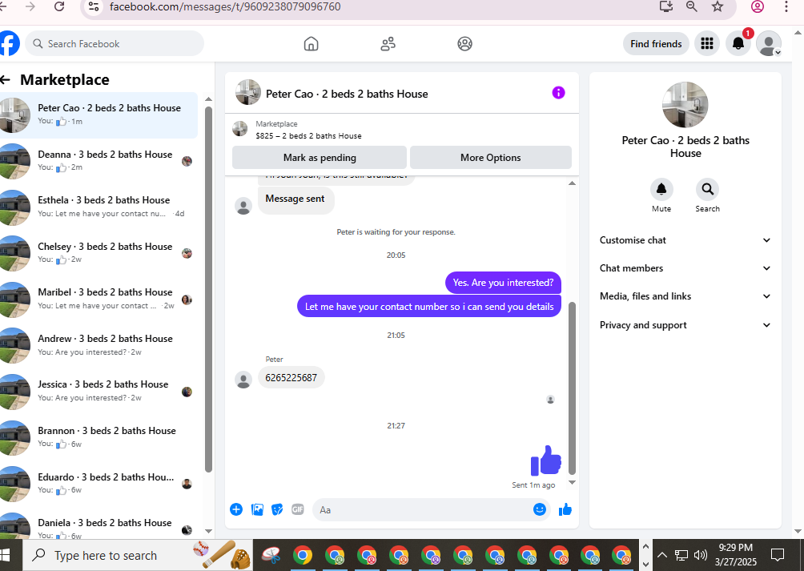Click the Facebook logo

[x=8, y=43]
